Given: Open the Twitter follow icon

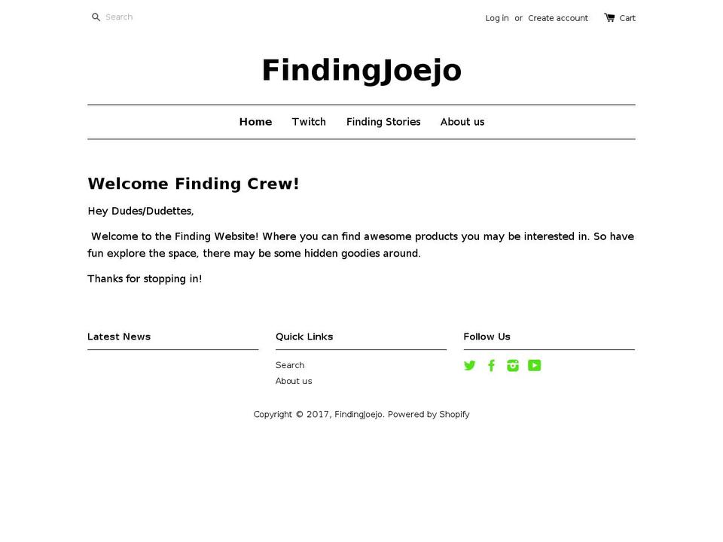Looking at the screenshot, I should click(x=469, y=366).
